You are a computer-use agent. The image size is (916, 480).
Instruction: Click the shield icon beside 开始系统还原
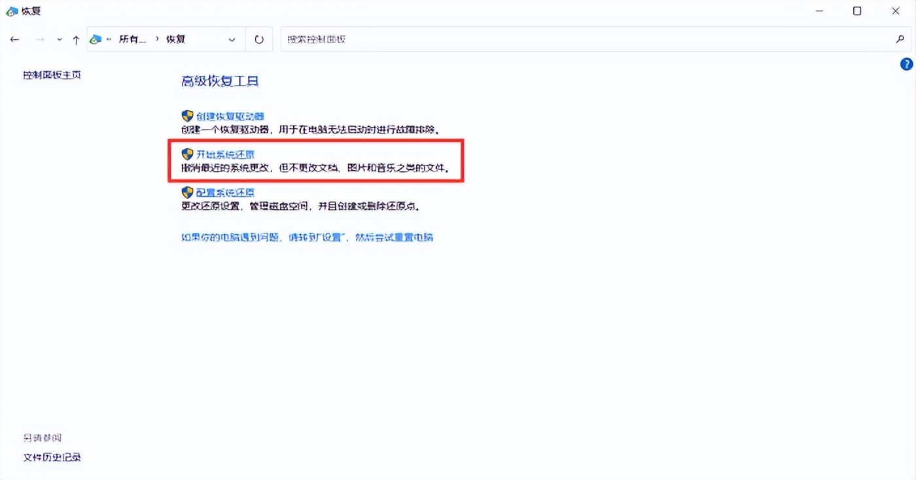[186, 154]
